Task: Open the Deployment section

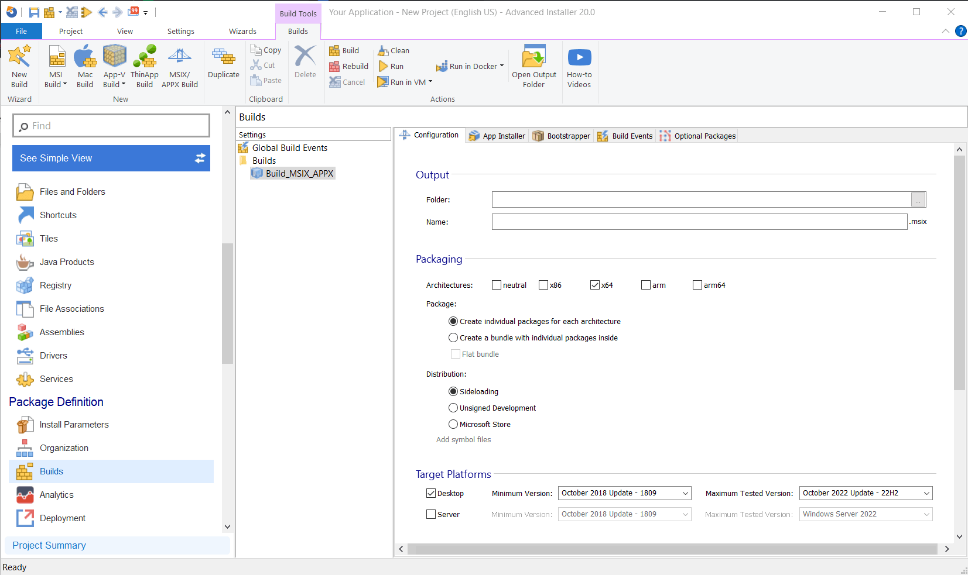Action: click(63, 518)
